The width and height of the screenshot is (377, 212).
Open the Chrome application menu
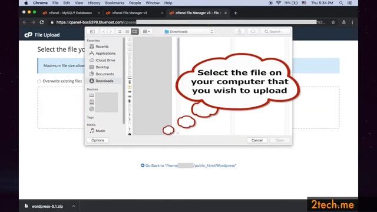click(x=40, y=3)
